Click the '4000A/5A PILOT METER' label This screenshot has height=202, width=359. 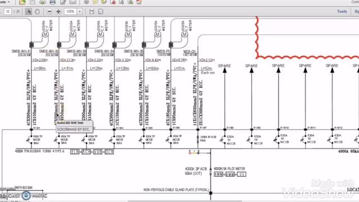point(229,168)
